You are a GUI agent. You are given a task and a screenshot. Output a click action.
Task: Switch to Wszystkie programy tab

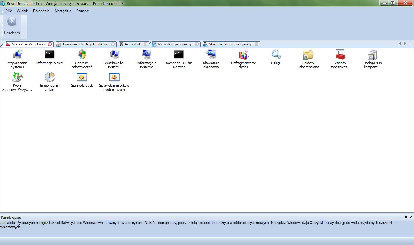(x=174, y=44)
